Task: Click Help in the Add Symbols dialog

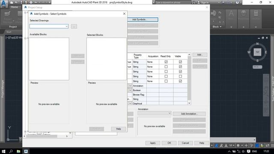Action: pos(119,129)
